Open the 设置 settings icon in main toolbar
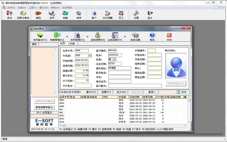227x142 pixels. point(136,15)
